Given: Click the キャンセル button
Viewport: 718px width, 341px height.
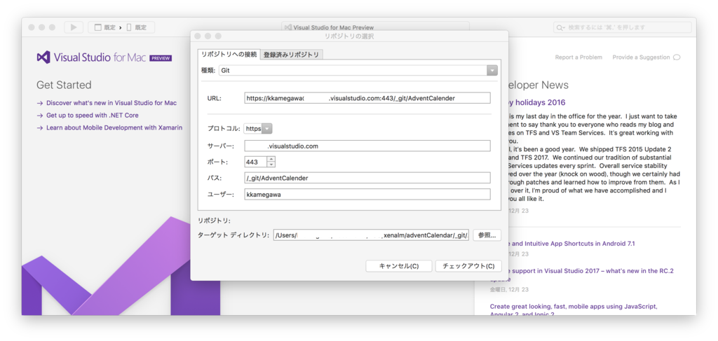Looking at the screenshot, I should [399, 266].
